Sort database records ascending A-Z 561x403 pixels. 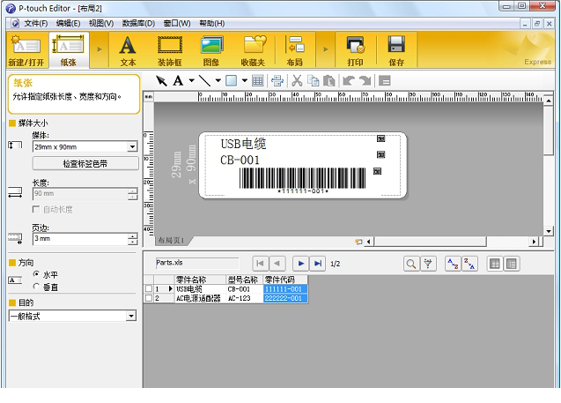pyautogui.click(x=453, y=264)
